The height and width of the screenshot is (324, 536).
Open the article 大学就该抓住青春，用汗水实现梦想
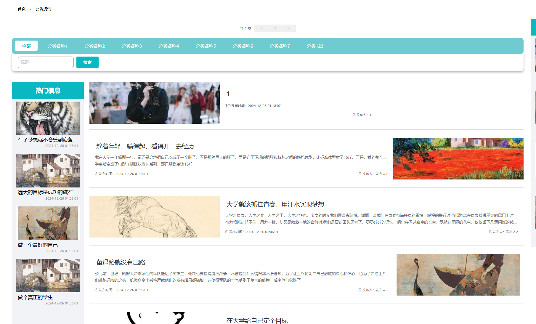click(x=275, y=204)
